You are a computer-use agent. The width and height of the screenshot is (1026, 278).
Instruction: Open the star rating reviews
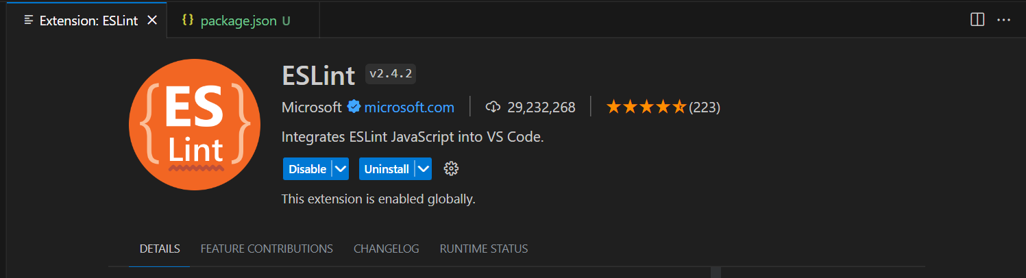pyautogui.click(x=646, y=107)
